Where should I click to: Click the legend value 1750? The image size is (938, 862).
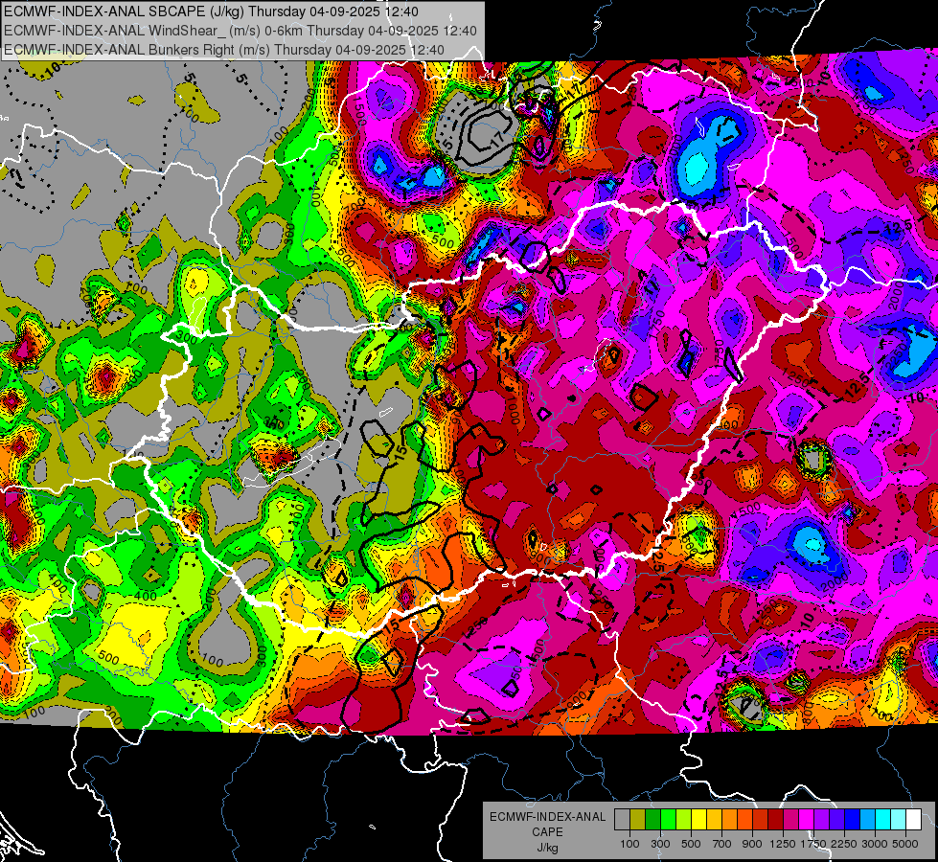813,844
